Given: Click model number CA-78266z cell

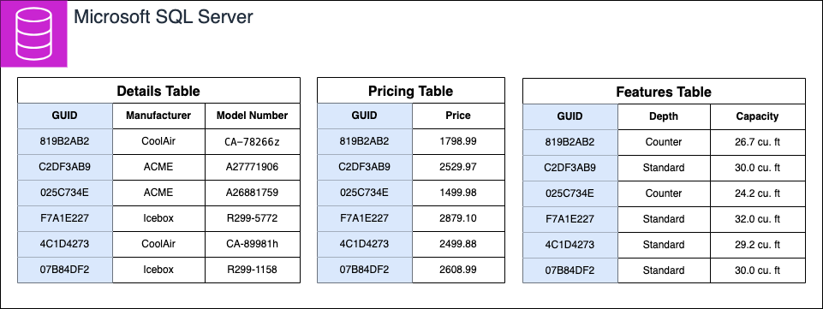Looking at the screenshot, I should tap(253, 141).
